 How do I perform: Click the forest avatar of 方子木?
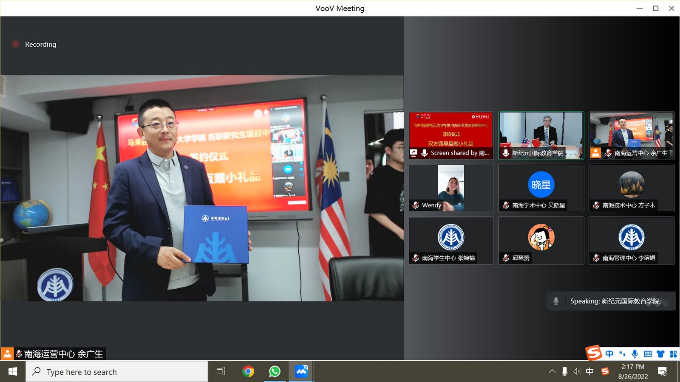(631, 185)
